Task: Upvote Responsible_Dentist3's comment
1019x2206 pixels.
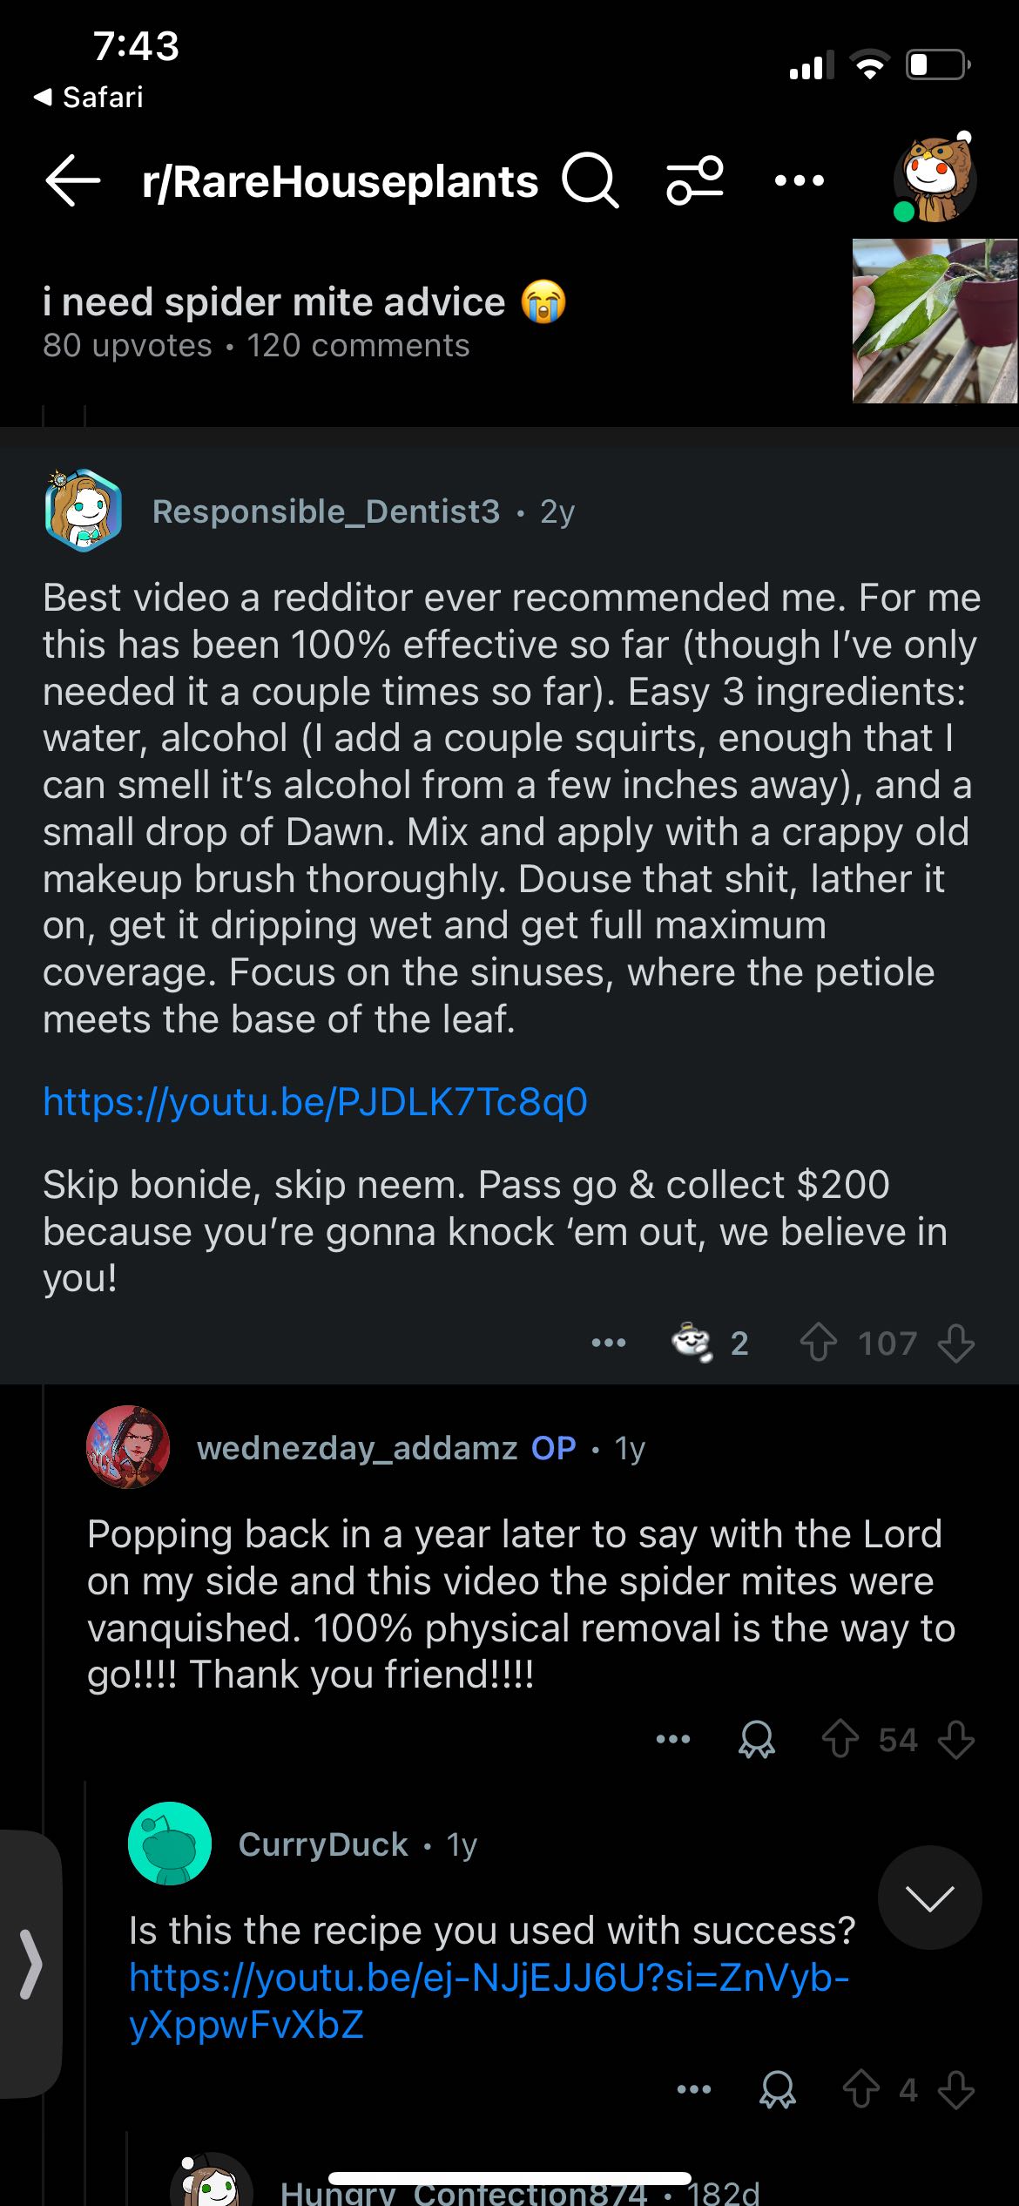Action: tap(819, 1343)
